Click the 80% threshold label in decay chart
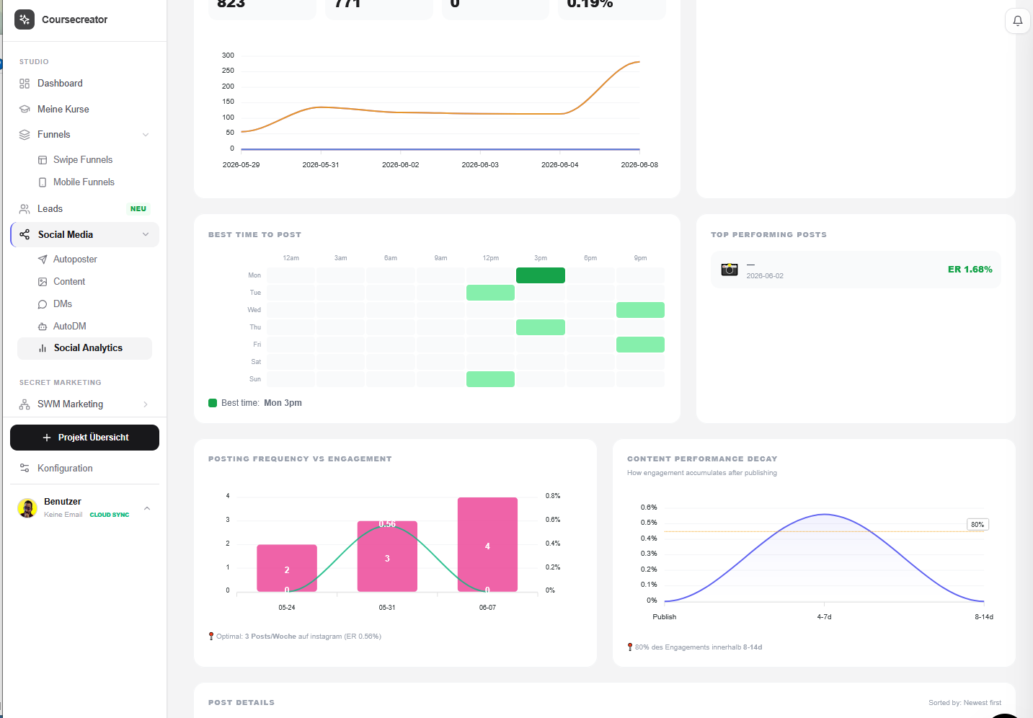 pyautogui.click(x=977, y=525)
